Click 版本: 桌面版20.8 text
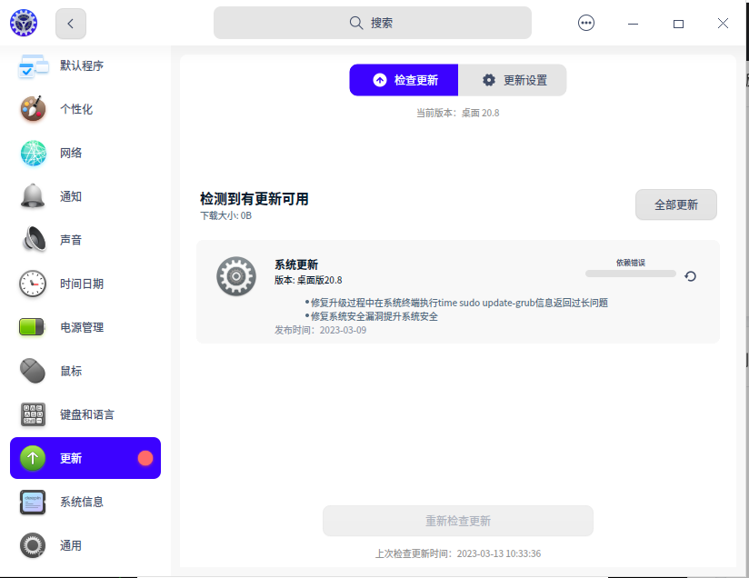Screen dimensions: 749x578 click(x=308, y=280)
